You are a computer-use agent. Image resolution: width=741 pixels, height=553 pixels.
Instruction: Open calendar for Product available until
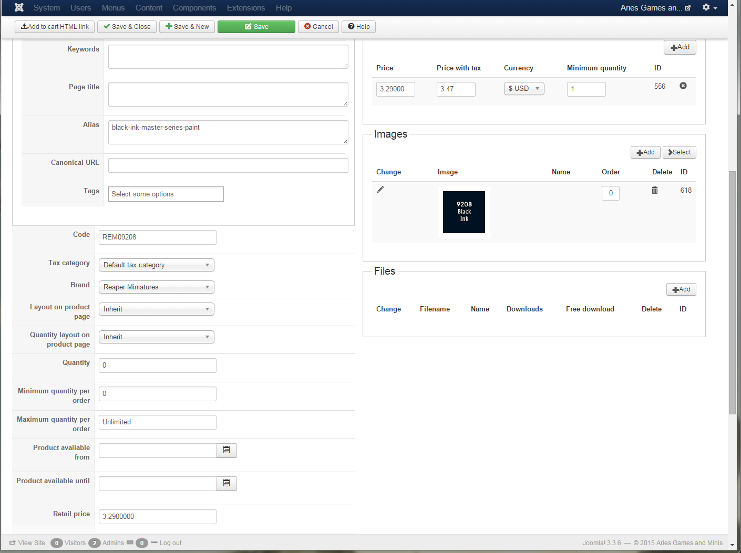coord(227,484)
